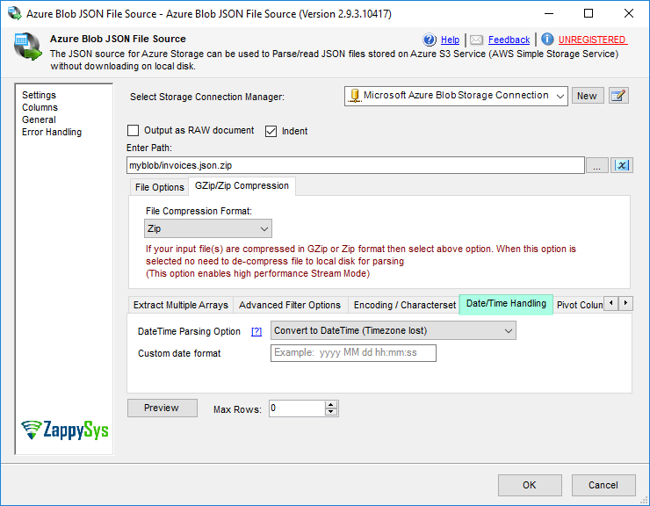
Task: Open Storage Connection Manager dropdown
Action: click(560, 97)
